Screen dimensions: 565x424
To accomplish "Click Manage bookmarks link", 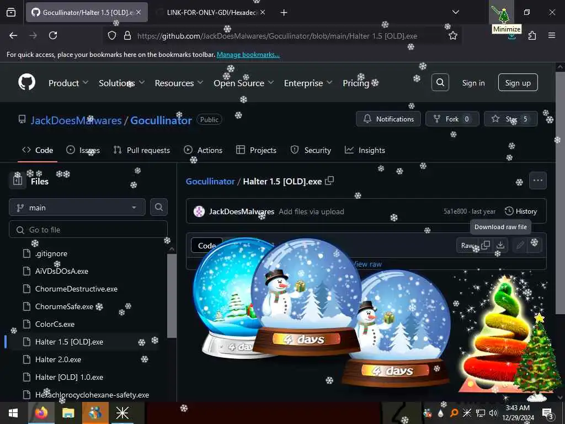I will (248, 55).
